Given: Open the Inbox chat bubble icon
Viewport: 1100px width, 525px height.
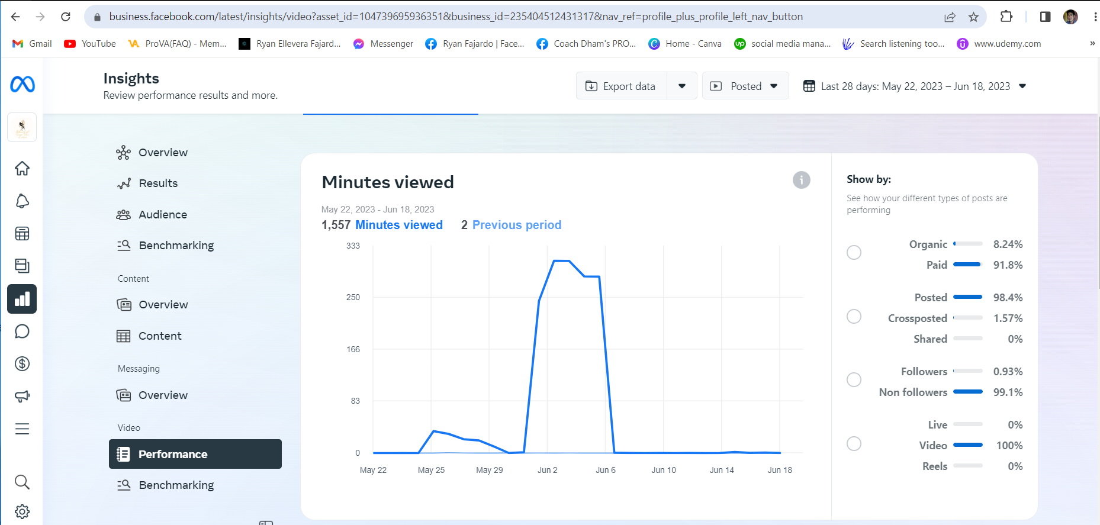Looking at the screenshot, I should click(x=22, y=331).
